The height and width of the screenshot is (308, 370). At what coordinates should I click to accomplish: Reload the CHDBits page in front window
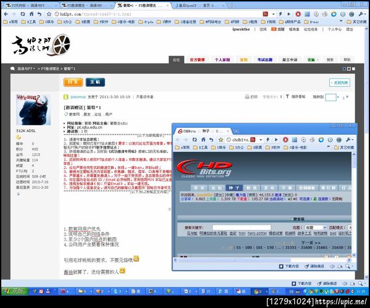(x=194, y=139)
